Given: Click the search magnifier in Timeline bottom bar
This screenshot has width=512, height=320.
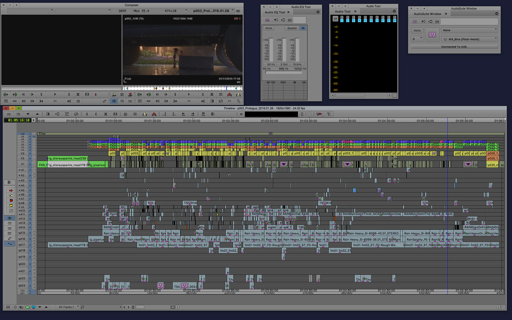Looking at the screenshot, I should click(83, 307).
